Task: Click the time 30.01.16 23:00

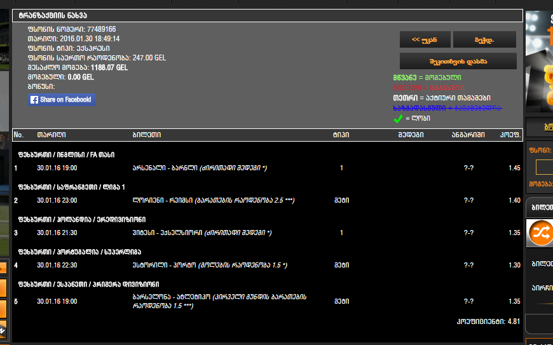Action: pos(57,201)
